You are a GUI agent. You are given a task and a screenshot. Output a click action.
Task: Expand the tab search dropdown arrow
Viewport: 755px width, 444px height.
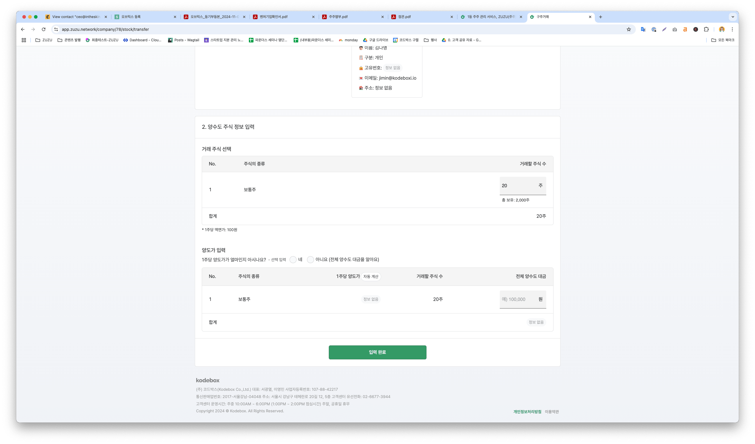coord(733,17)
